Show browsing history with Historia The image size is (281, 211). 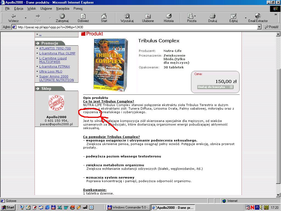click(169, 18)
